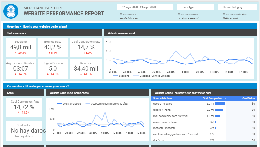
Task: Select the Avg. Session Duration 03:07 scorecard
Action: coord(21,69)
